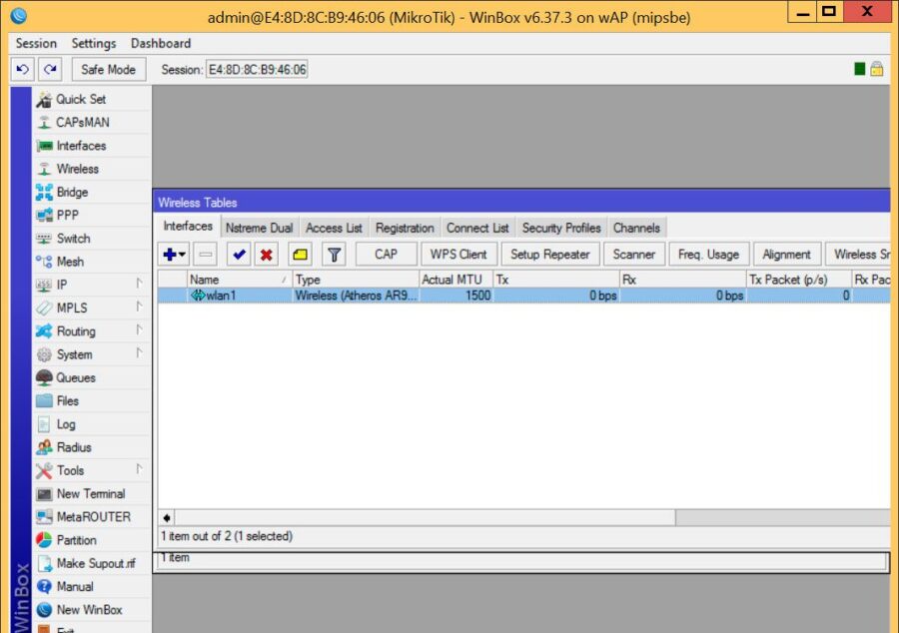Open the Switch section

point(92,239)
